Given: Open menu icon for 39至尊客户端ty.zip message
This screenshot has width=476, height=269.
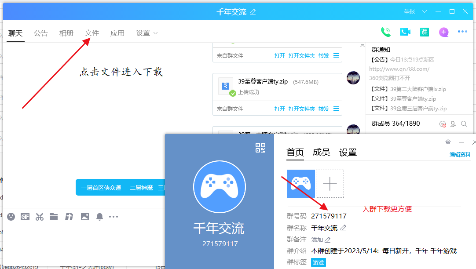Looking at the screenshot, I should coord(336,109).
